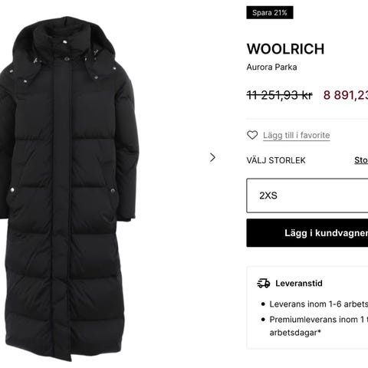This screenshot has height=368, width=368.
Task: Click the delivery truck icon
Action: (264, 283)
